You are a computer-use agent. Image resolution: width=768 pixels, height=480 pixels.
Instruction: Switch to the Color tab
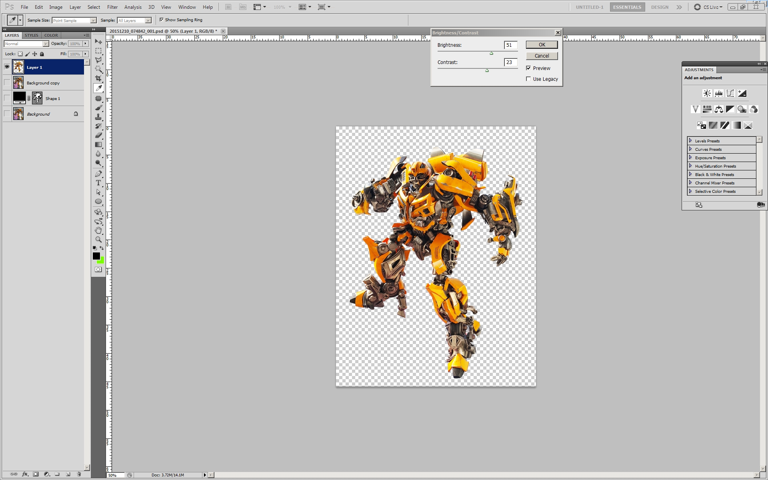pos(51,35)
